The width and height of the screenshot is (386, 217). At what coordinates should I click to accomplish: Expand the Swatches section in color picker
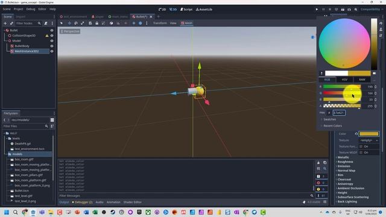[x=329, y=119]
